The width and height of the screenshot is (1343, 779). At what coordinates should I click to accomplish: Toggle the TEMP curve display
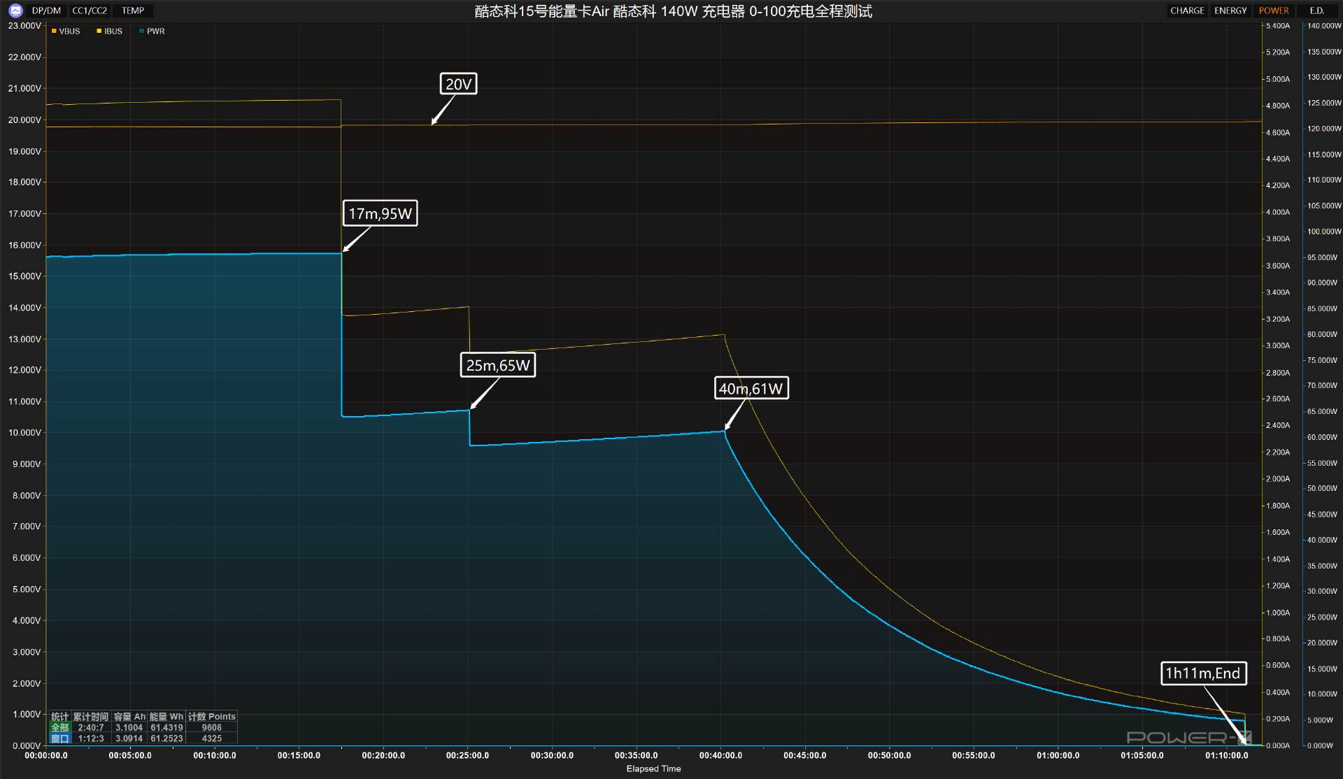(x=133, y=10)
